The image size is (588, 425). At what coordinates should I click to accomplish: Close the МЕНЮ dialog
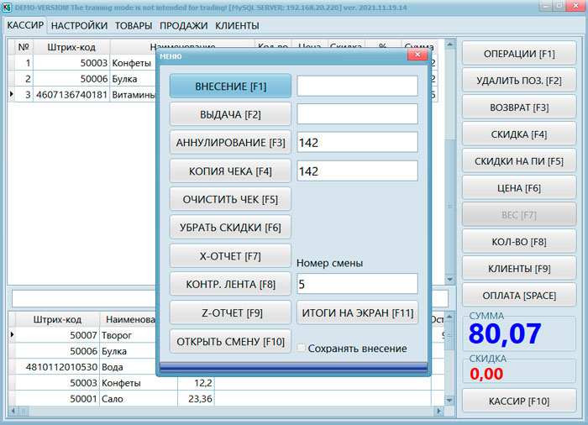[x=417, y=55]
